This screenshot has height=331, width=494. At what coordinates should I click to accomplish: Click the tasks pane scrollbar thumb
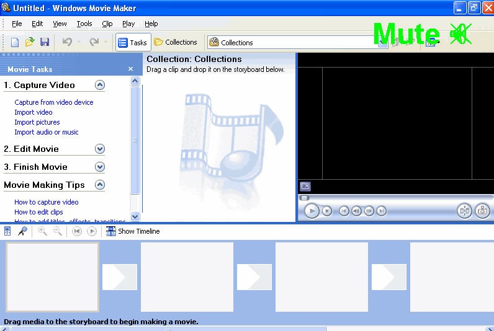pyautogui.click(x=135, y=140)
